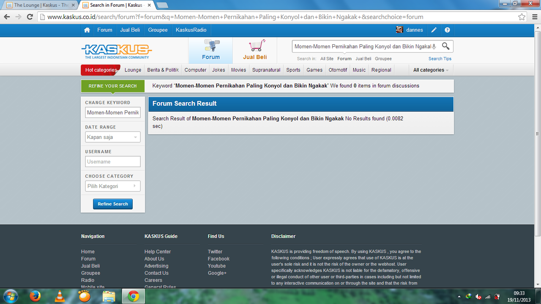
Task: Set search scope to All Site
Action: (x=327, y=59)
